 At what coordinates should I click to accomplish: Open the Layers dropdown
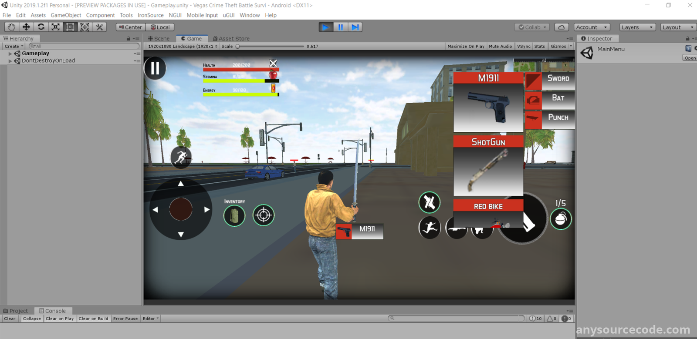(x=637, y=27)
